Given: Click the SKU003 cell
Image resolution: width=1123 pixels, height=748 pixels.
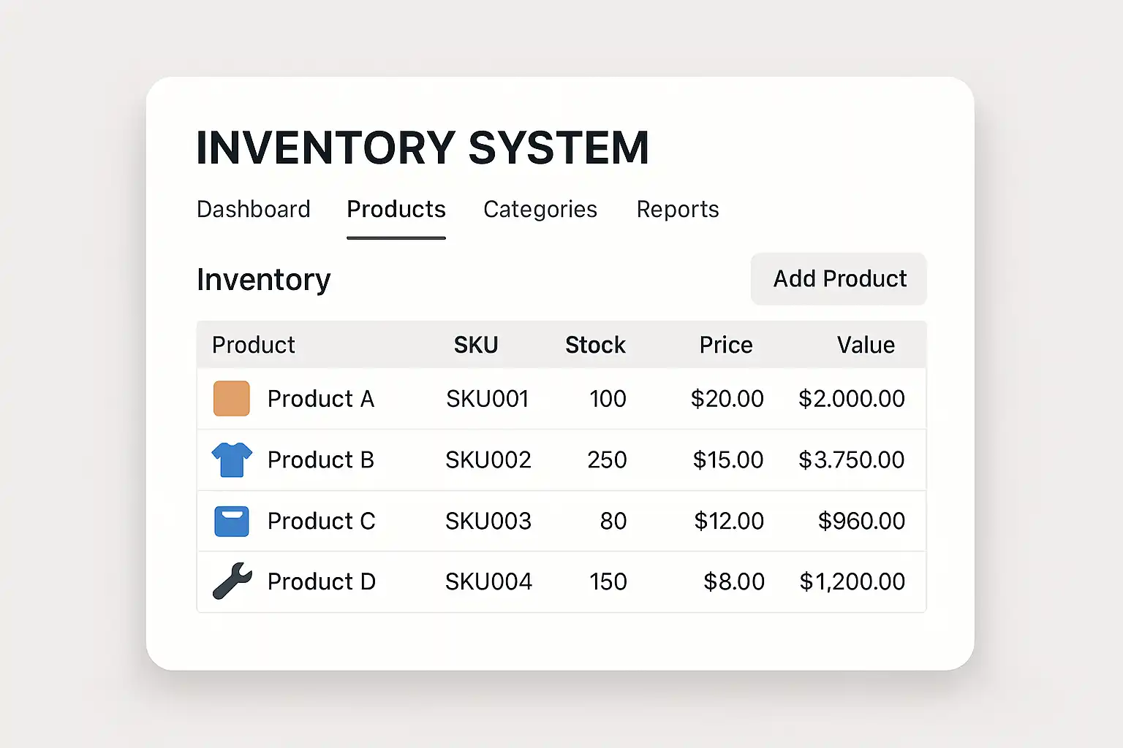Looking at the screenshot, I should coord(488,522).
